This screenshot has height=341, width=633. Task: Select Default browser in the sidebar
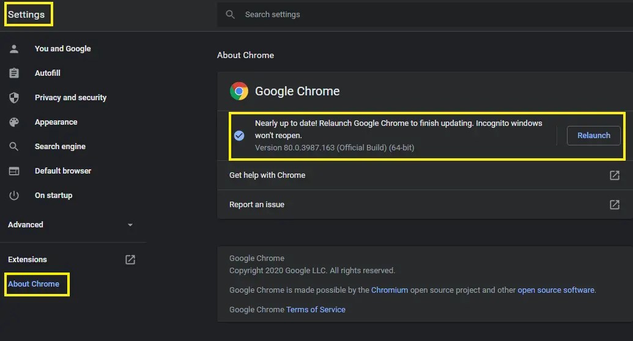(63, 171)
